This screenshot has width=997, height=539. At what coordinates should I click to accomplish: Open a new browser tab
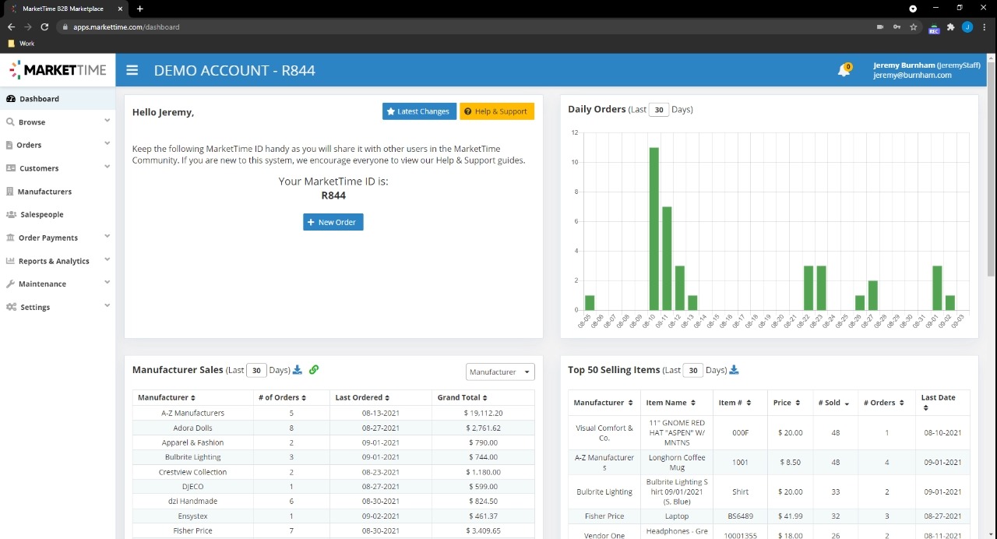(x=139, y=9)
